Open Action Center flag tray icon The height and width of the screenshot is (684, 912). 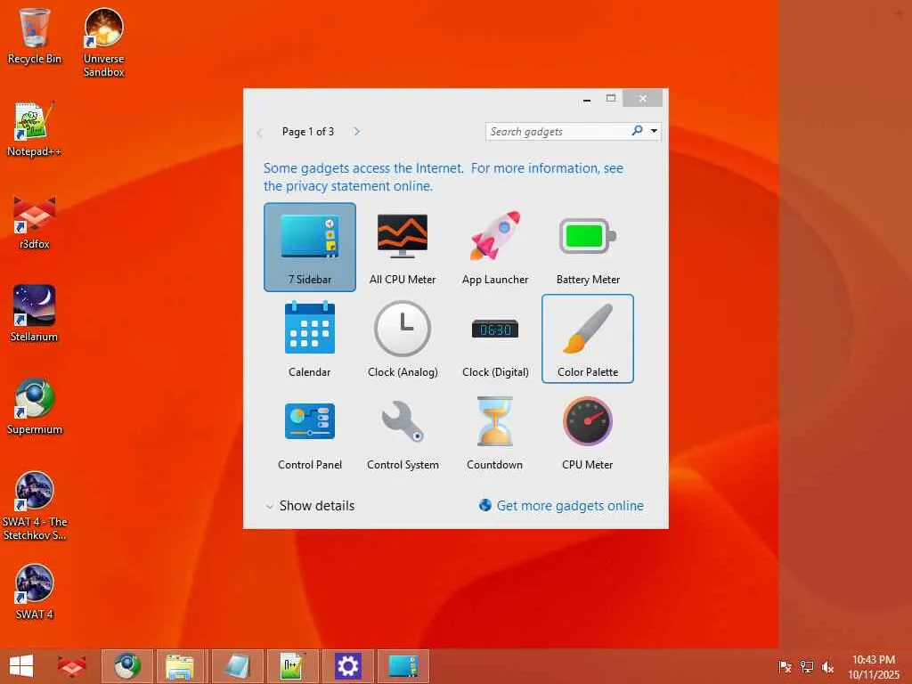(x=785, y=666)
